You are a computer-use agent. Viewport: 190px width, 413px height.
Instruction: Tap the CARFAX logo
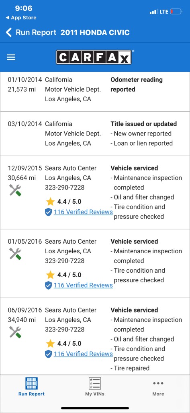click(94, 57)
